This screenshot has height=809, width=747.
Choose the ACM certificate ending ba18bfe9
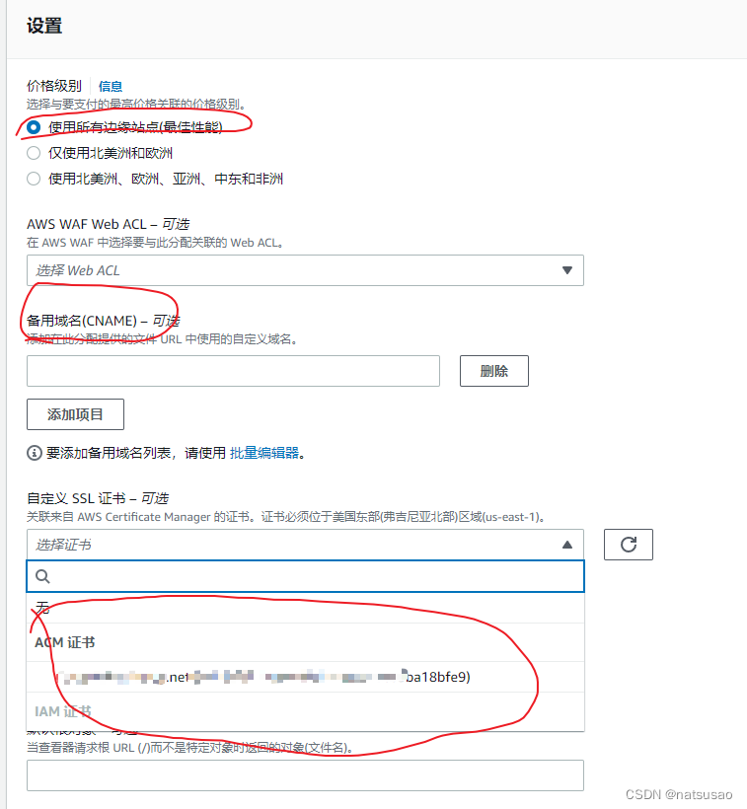click(x=305, y=677)
